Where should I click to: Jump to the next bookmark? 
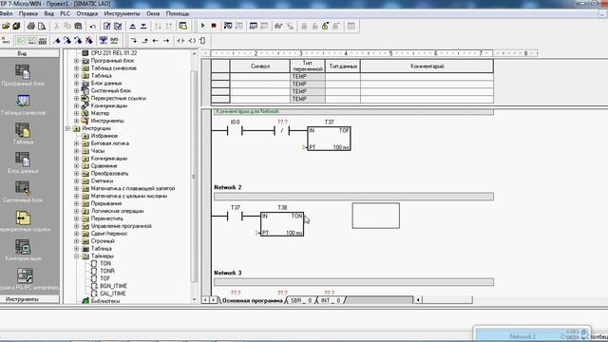point(67,40)
